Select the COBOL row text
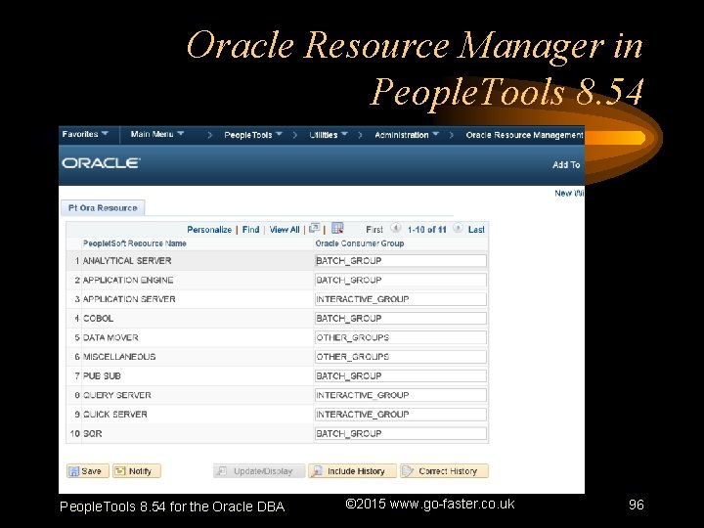Image resolution: width=704 pixels, height=528 pixels. point(98,319)
